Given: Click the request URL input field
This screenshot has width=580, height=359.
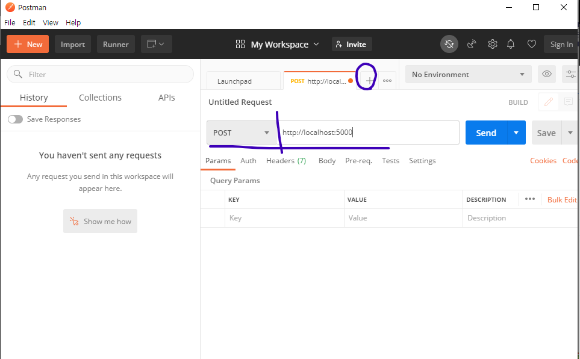Looking at the screenshot, I should pos(368,133).
